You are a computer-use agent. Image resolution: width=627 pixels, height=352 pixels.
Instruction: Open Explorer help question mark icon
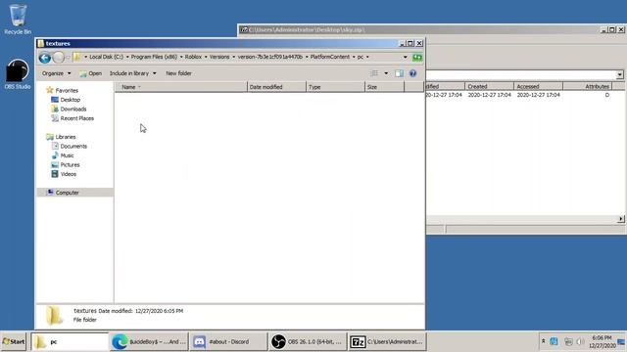412,73
